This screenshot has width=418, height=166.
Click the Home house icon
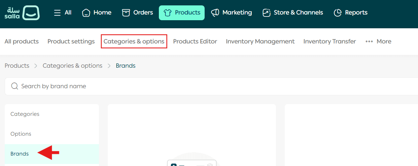[86, 13]
